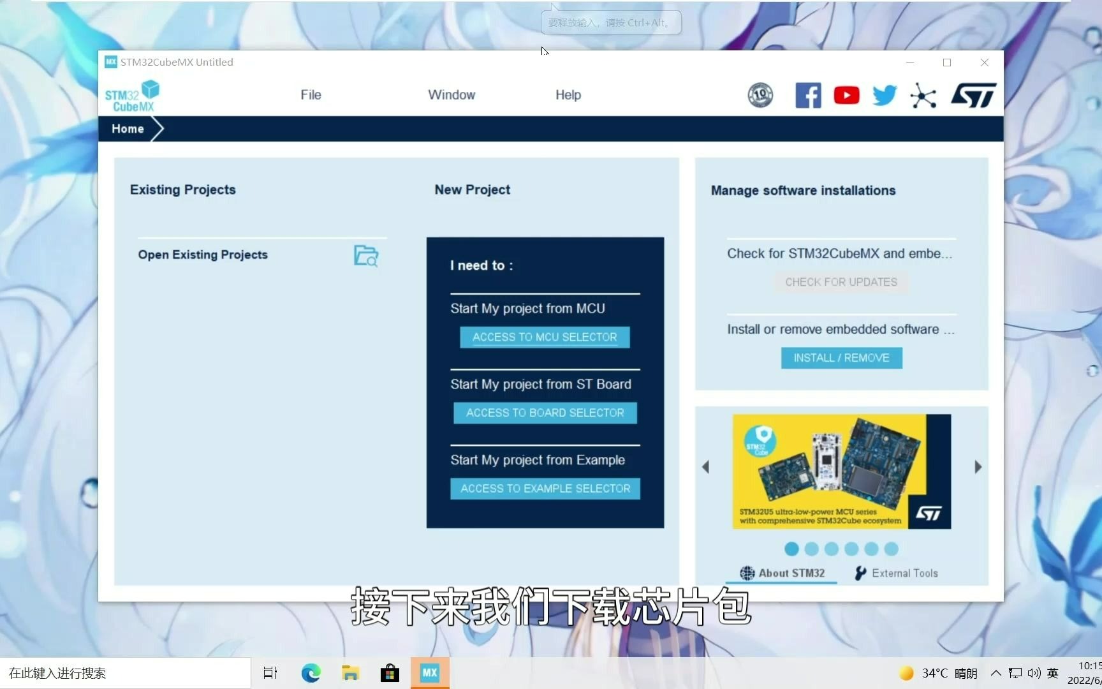Switch to About STM32 tab
Screen dimensions: 1102x689
782,573
